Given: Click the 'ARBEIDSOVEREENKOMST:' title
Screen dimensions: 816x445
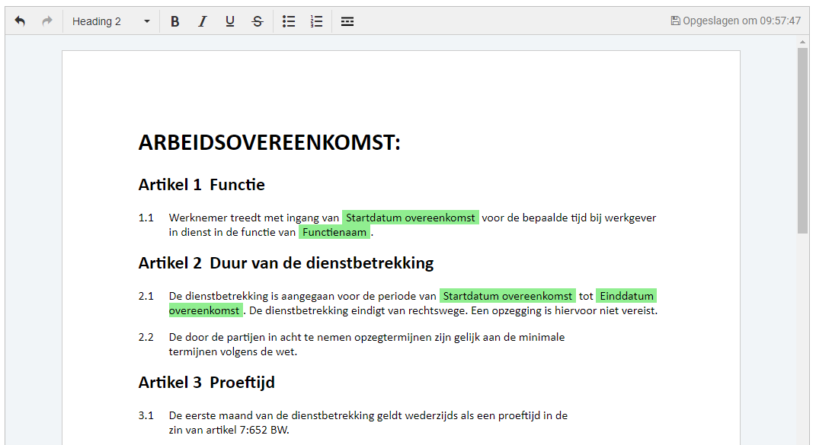Looking at the screenshot, I should click(269, 143).
